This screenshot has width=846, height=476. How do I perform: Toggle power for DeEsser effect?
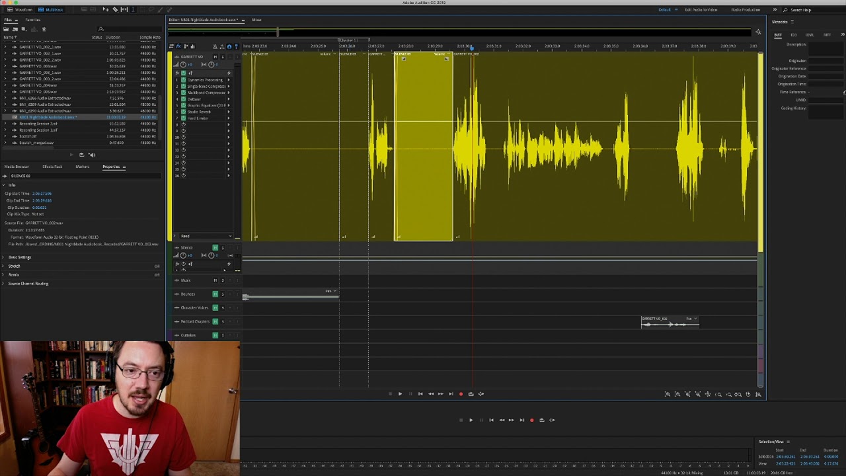[x=183, y=99]
